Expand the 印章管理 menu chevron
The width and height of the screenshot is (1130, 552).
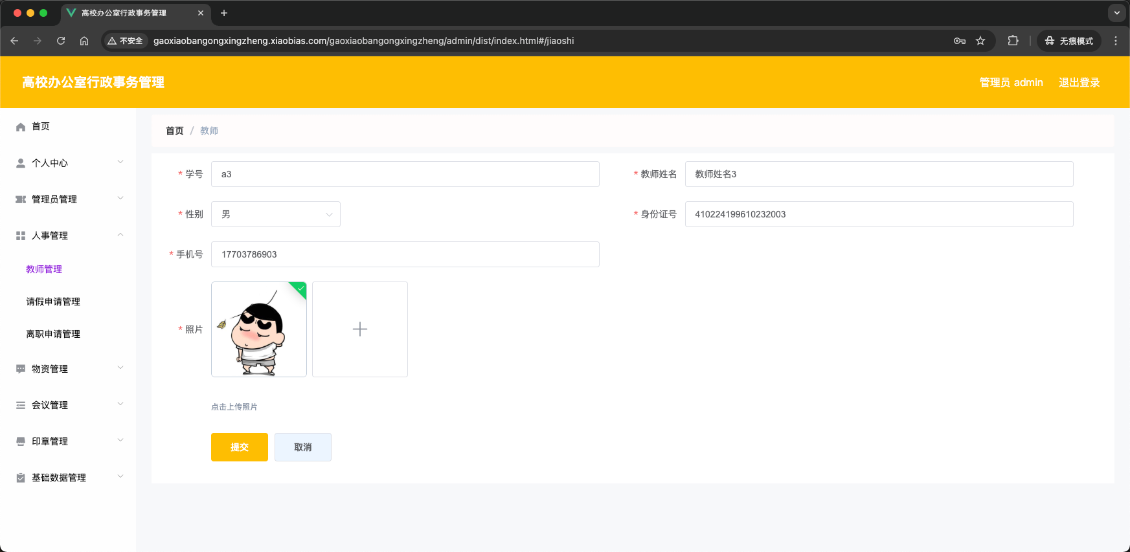[120, 440]
